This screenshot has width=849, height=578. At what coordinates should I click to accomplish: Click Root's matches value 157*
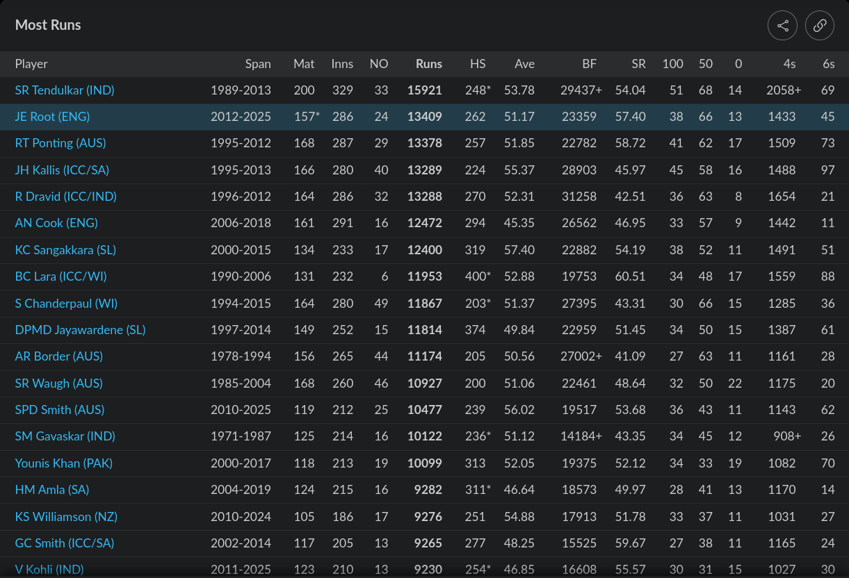pos(307,117)
